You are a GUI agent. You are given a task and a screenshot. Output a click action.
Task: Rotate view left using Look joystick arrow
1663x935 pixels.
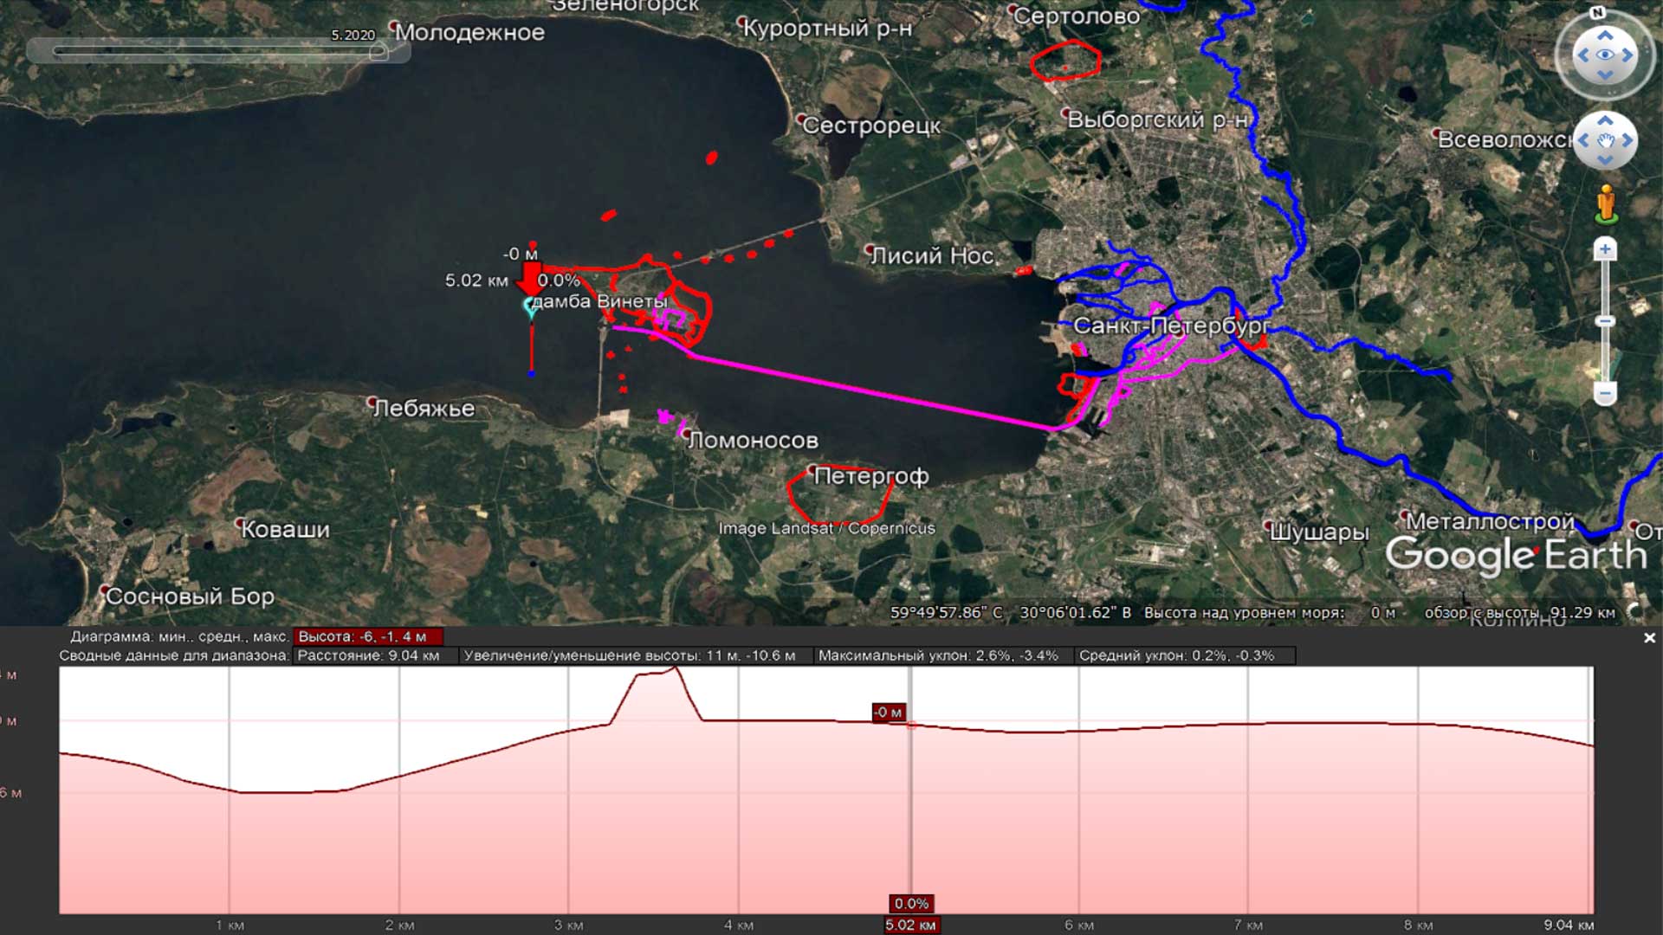(1583, 55)
